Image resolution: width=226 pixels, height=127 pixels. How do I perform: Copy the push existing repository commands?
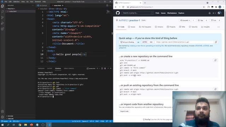tap(215, 89)
